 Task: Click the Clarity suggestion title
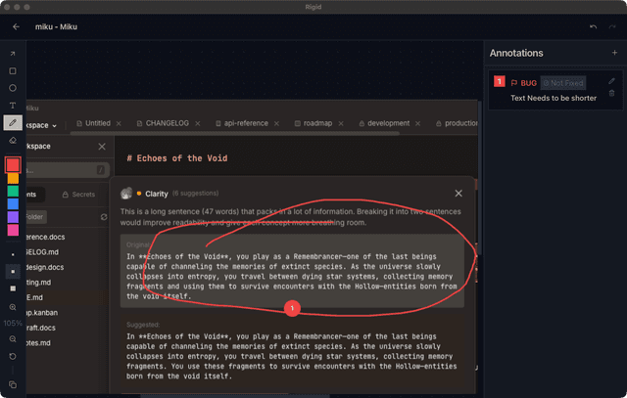(x=157, y=194)
